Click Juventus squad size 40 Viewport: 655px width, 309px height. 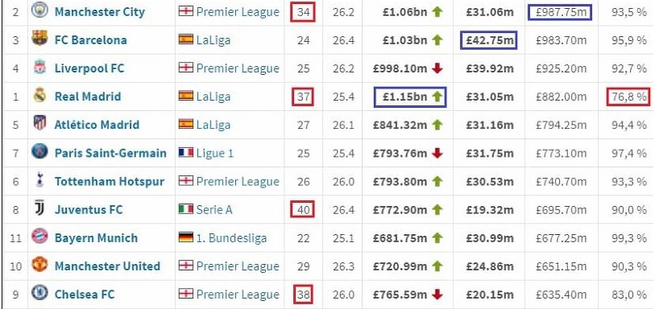[x=303, y=210]
